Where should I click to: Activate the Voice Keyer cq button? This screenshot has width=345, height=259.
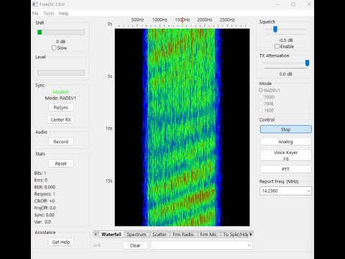286,155
